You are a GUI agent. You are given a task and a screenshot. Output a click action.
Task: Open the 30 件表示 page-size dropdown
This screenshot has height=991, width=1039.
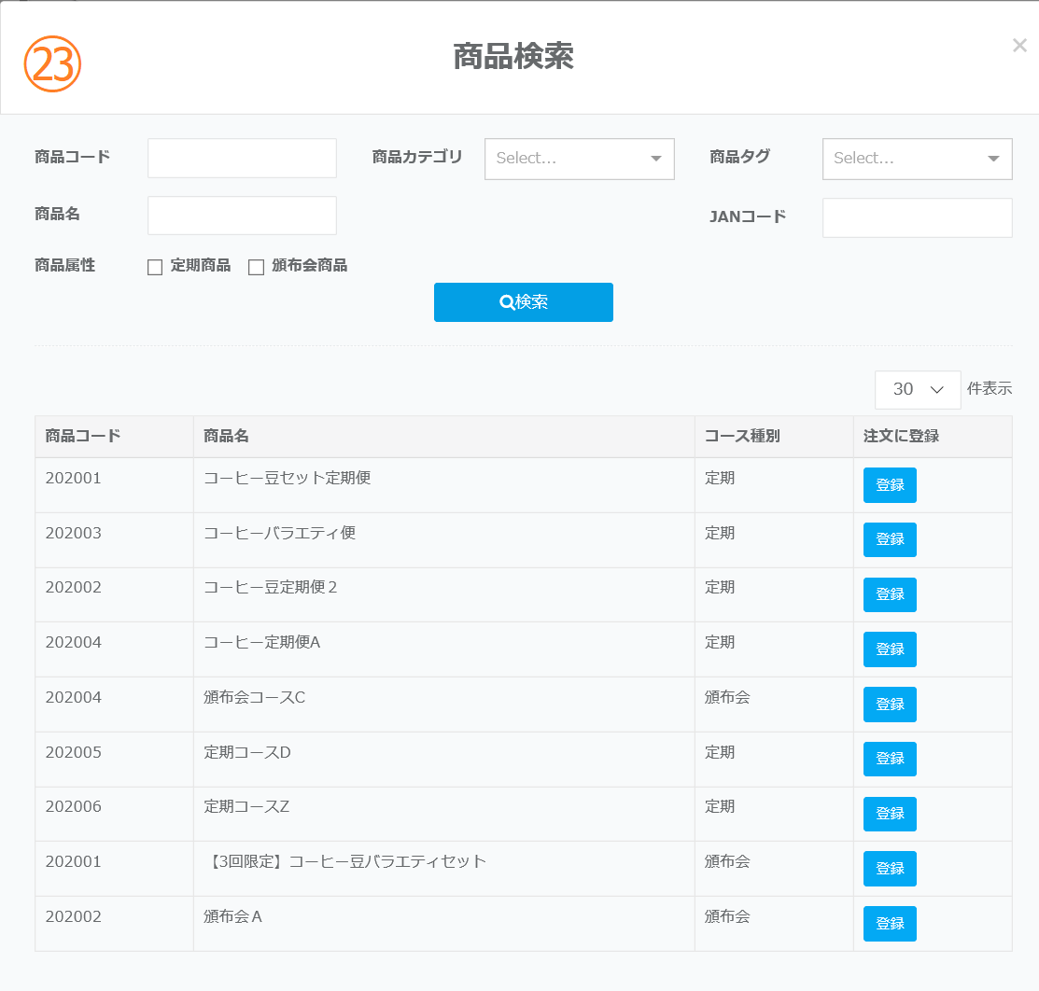pos(917,390)
